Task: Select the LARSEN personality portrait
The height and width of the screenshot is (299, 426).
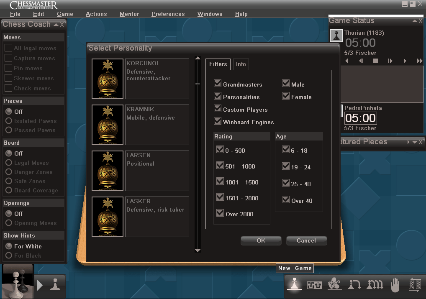Action: (108, 171)
